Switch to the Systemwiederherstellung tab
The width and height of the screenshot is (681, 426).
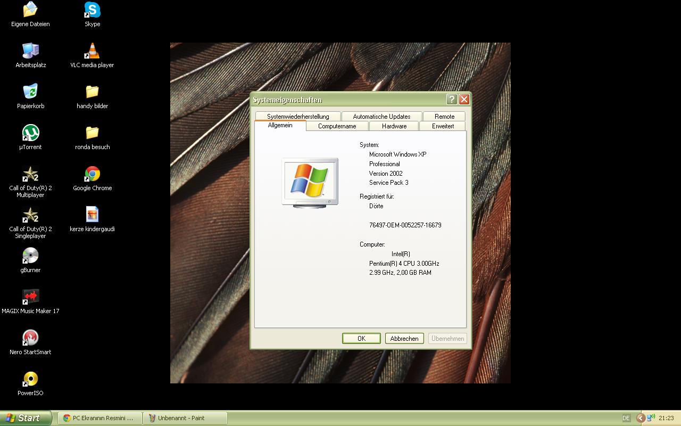tap(298, 117)
